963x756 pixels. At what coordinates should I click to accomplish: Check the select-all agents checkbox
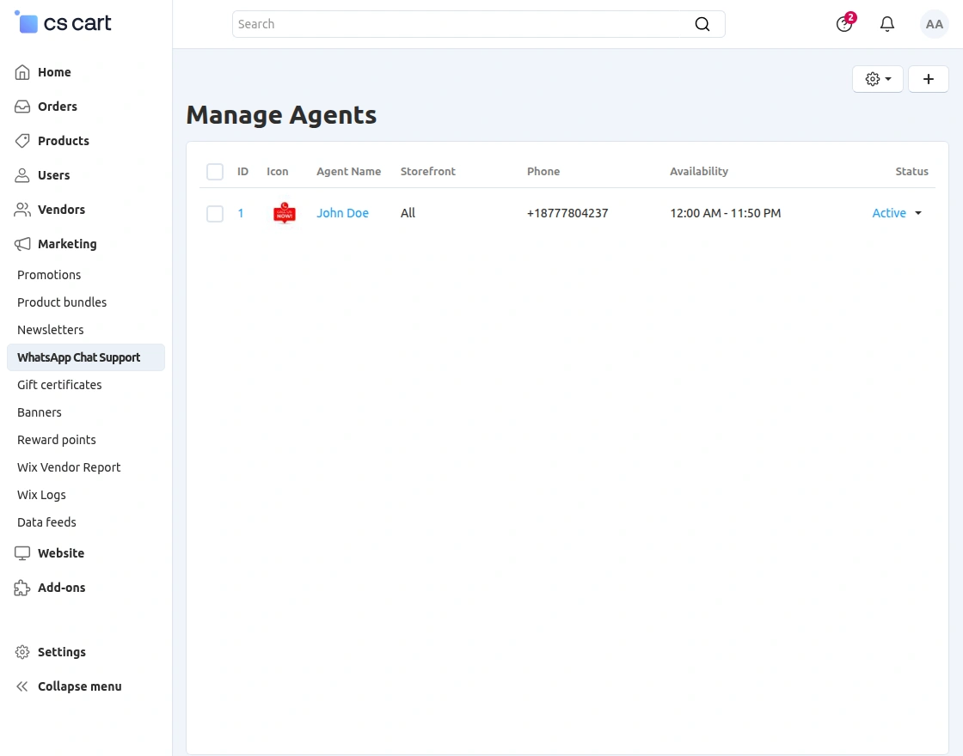coord(215,171)
